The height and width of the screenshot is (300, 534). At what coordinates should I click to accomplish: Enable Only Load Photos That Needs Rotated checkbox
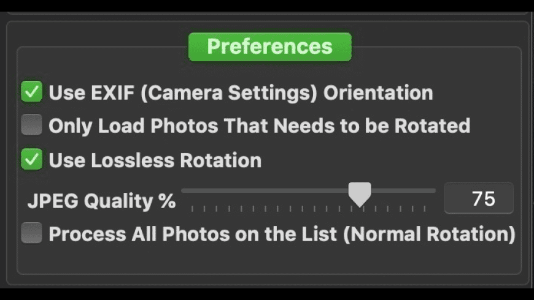coord(31,126)
